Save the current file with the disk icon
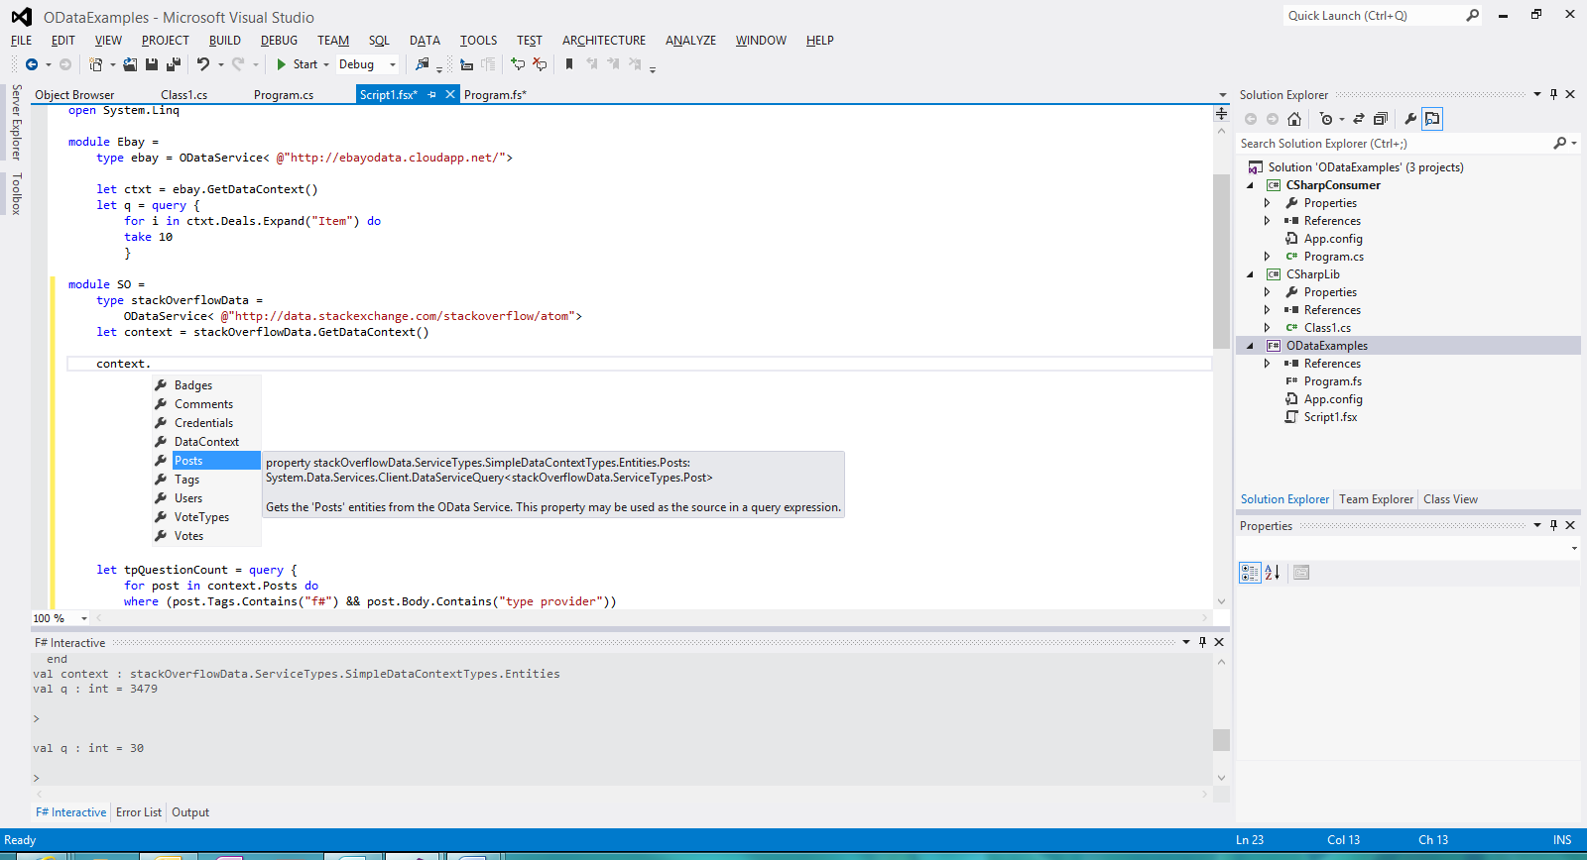The height and width of the screenshot is (860, 1587). click(x=152, y=64)
